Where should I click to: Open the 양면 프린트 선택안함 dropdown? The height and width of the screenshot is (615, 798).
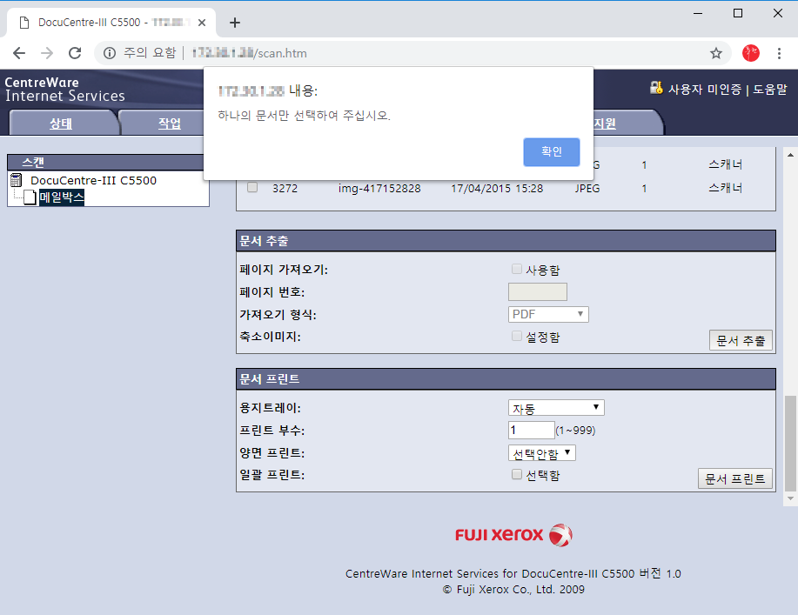pyautogui.click(x=542, y=452)
